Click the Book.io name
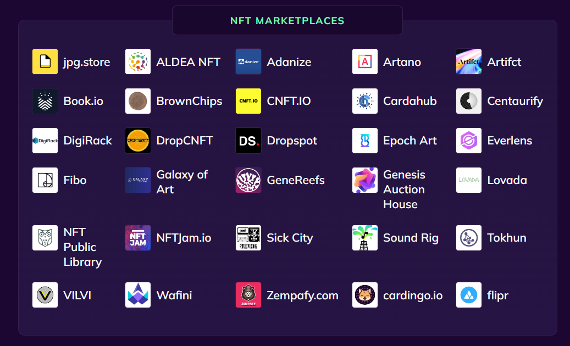570x346 pixels. coord(83,101)
